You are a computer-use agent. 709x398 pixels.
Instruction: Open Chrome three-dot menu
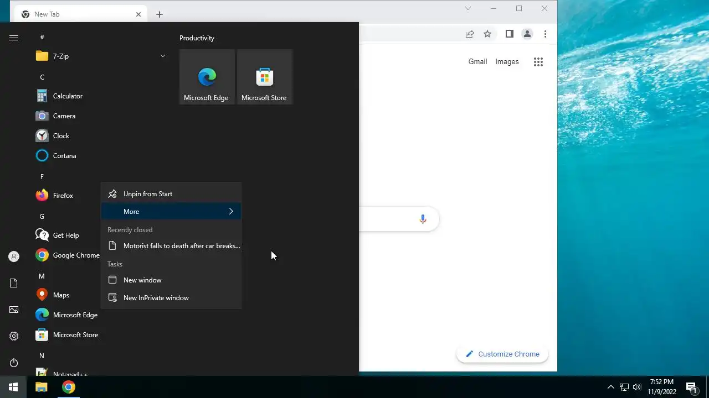click(x=545, y=34)
